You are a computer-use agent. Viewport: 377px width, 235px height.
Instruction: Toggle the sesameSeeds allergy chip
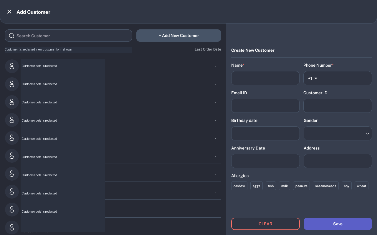[x=326, y=186]
